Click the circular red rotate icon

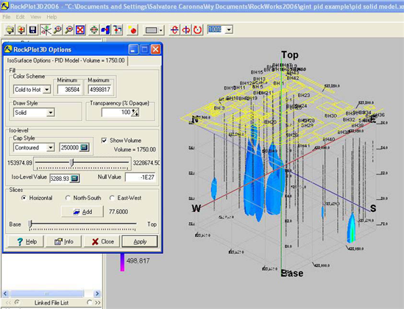pos(198,30)
